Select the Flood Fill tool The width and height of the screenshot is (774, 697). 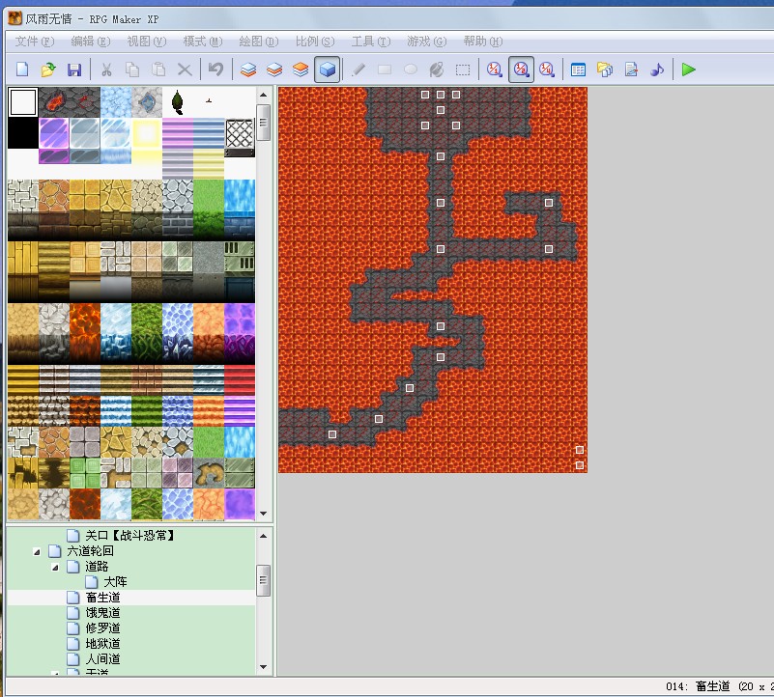437,70
